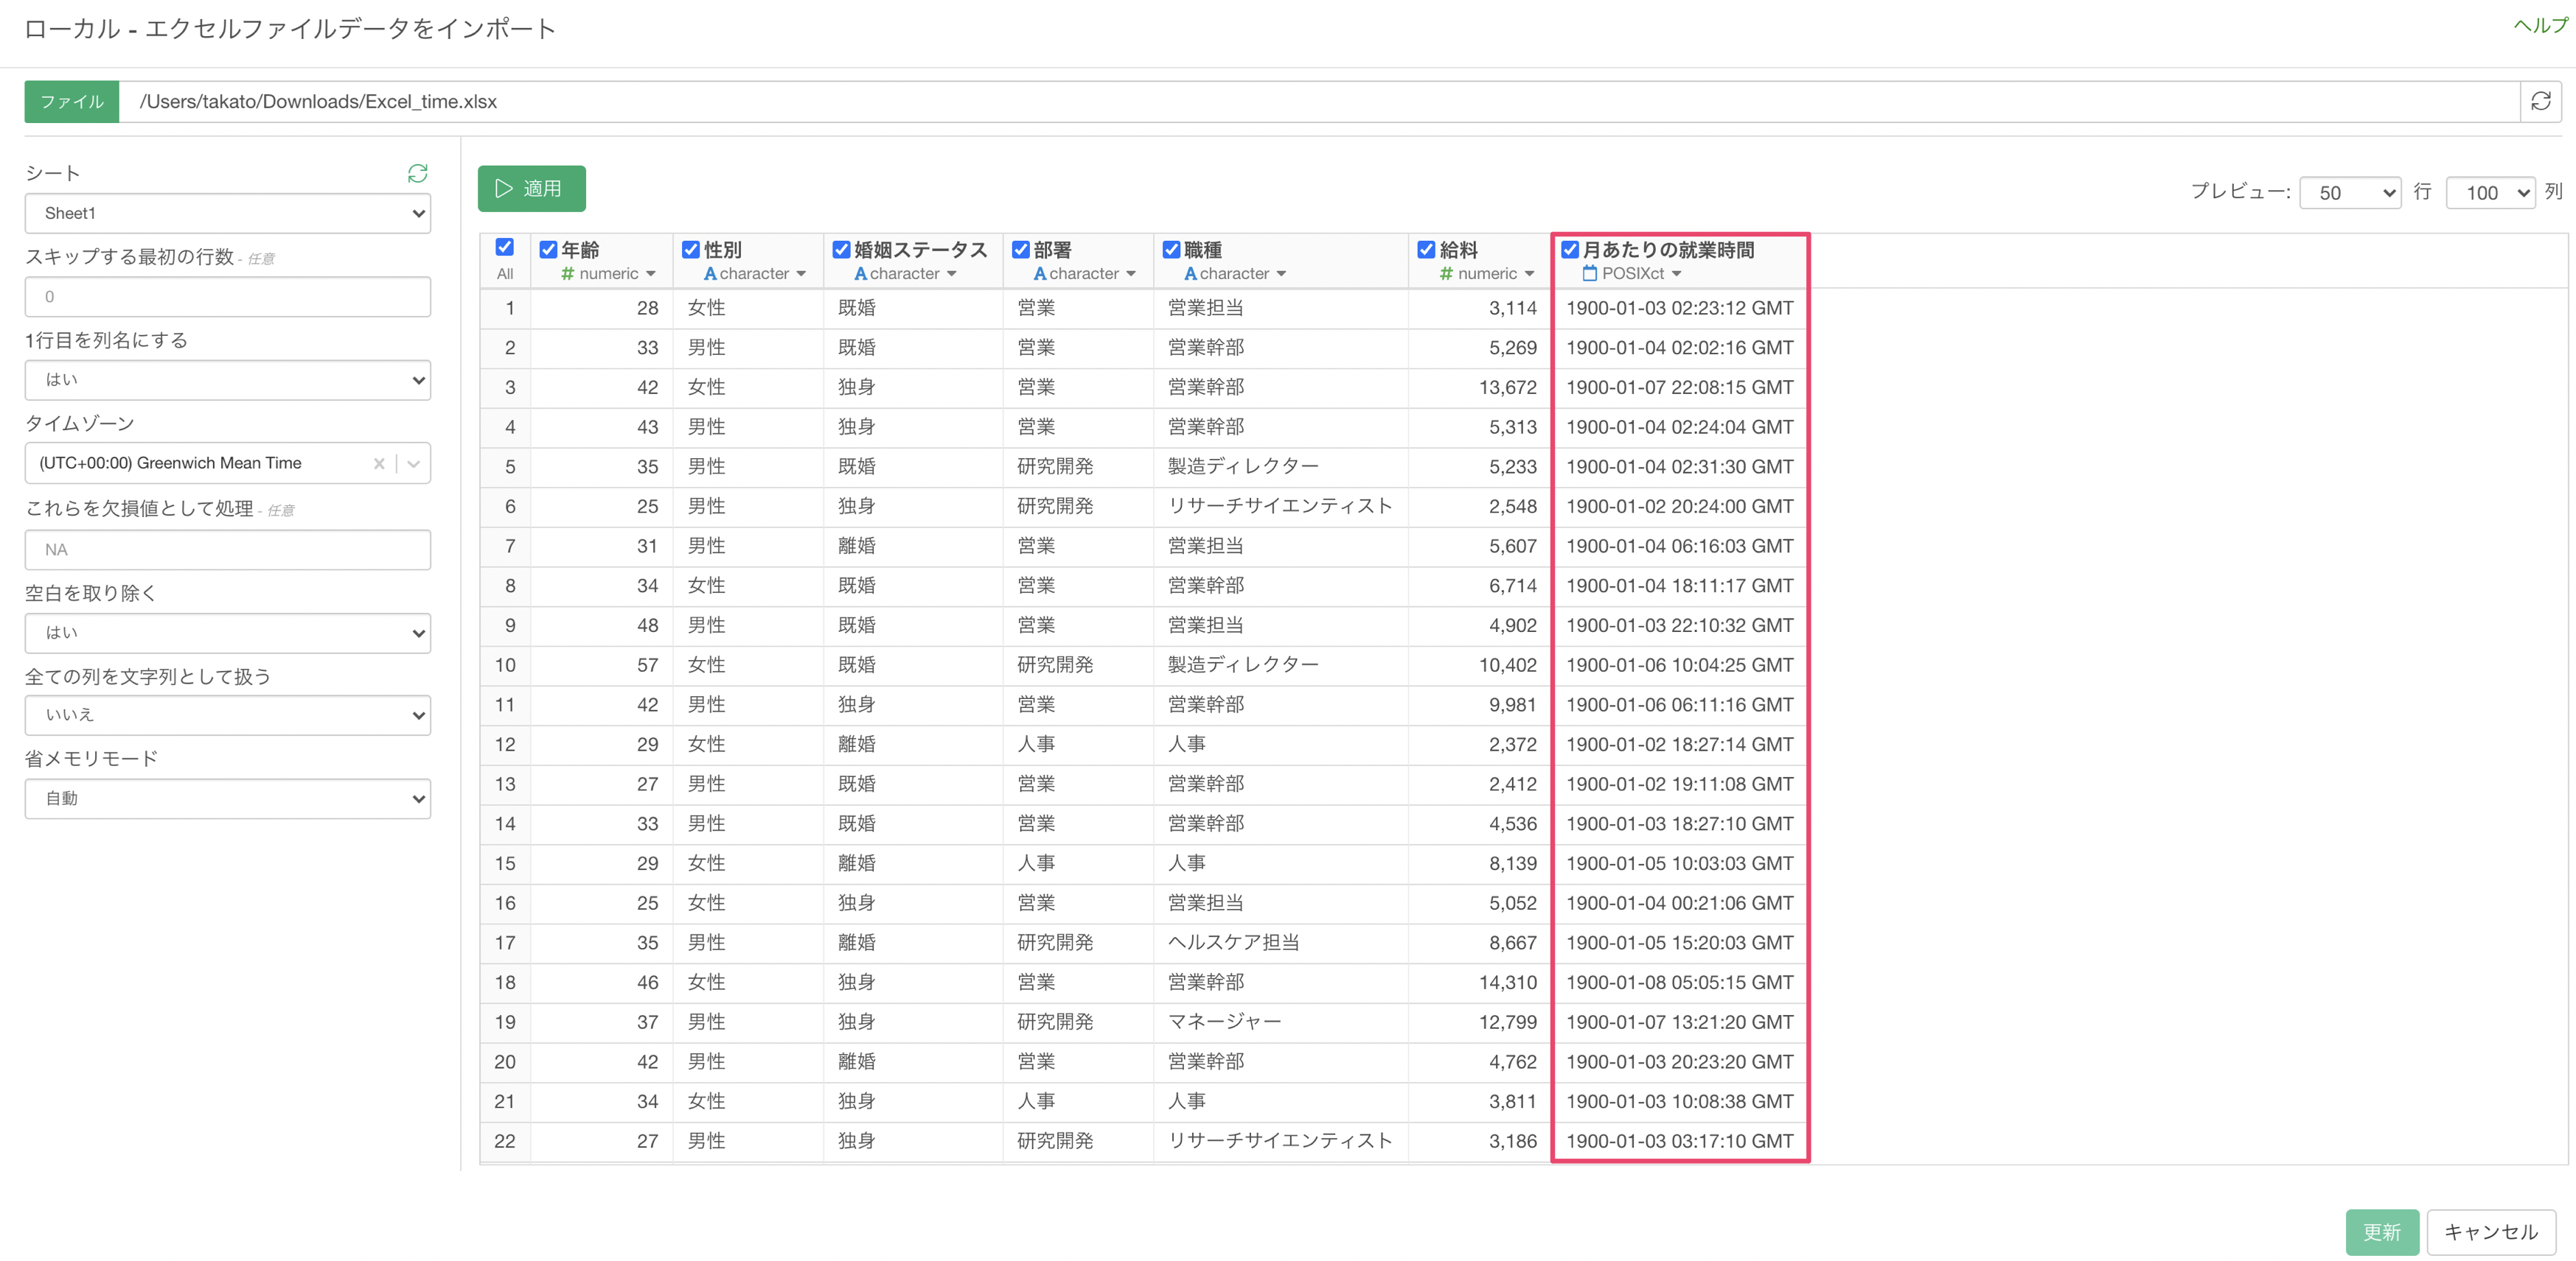Open the preview rows dropdown showing 50

[x=2350, y=192]
